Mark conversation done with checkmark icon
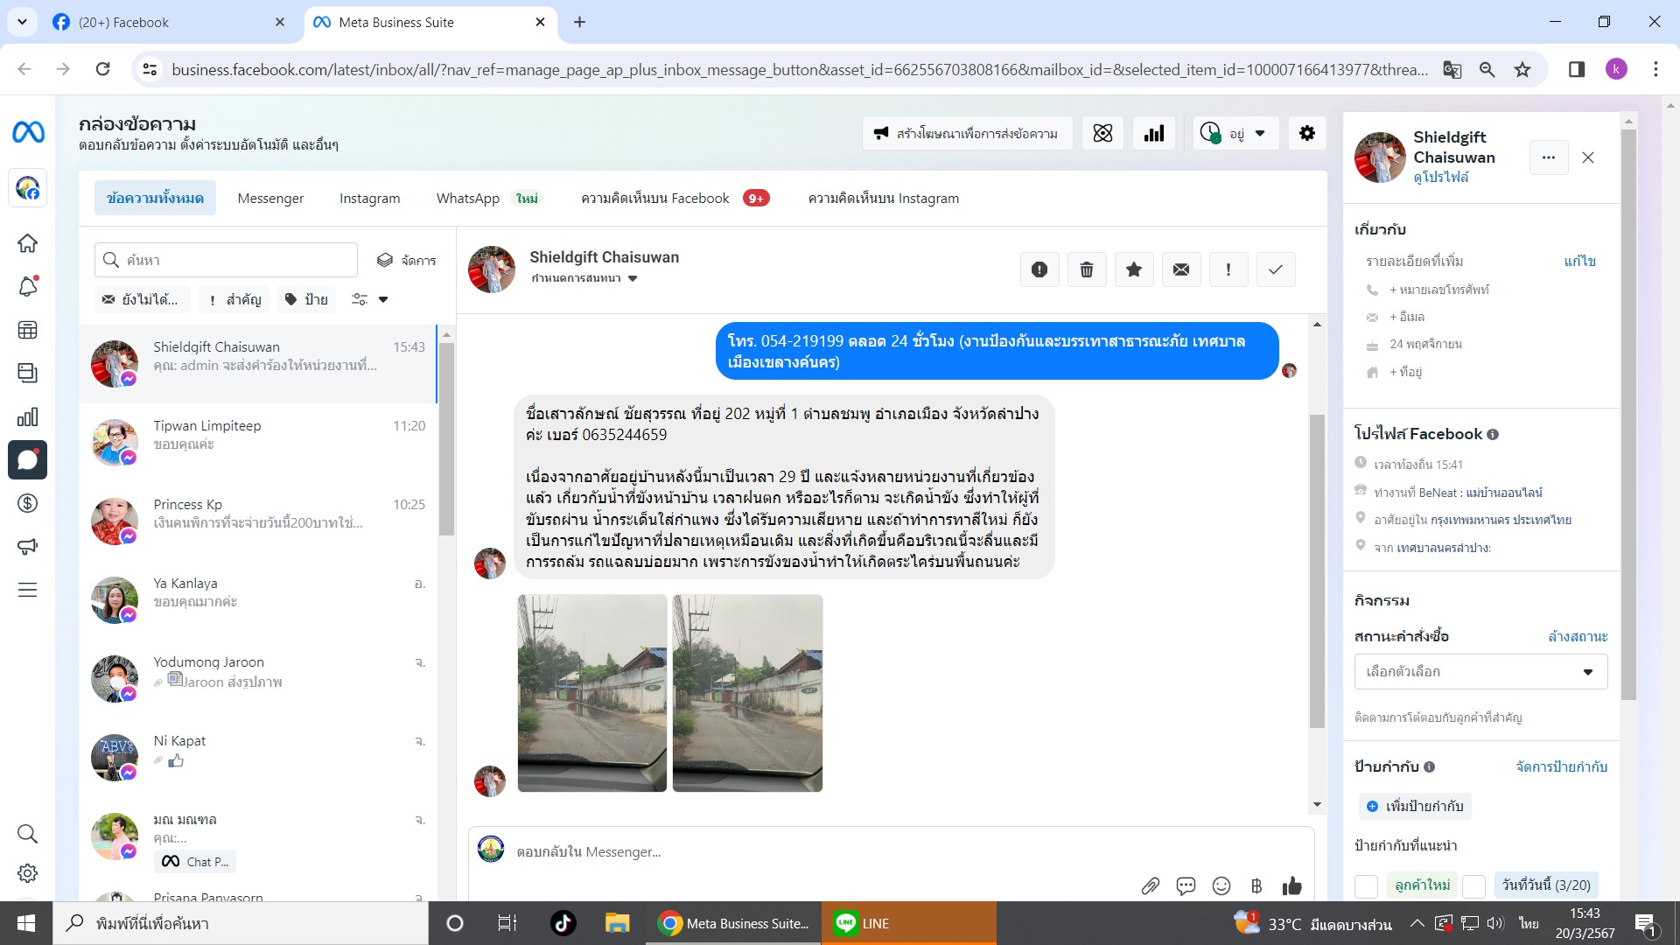The height and width of the screenshot is (945, 1680). (x=1275, y=269)
